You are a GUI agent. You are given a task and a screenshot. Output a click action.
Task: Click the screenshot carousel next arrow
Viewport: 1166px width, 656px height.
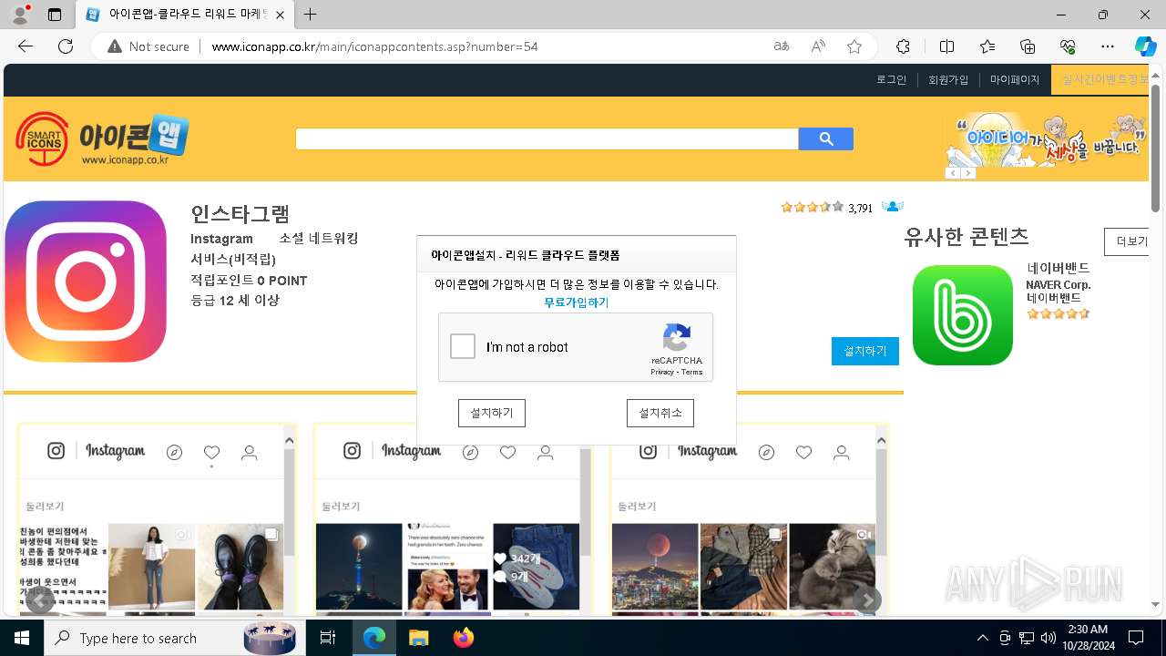coord(867,600)
